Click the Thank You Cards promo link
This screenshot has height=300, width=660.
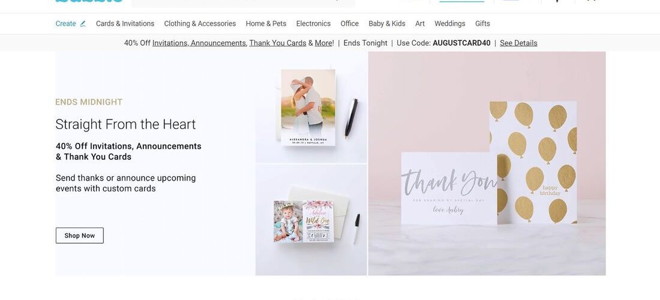[x=278, y=43]
